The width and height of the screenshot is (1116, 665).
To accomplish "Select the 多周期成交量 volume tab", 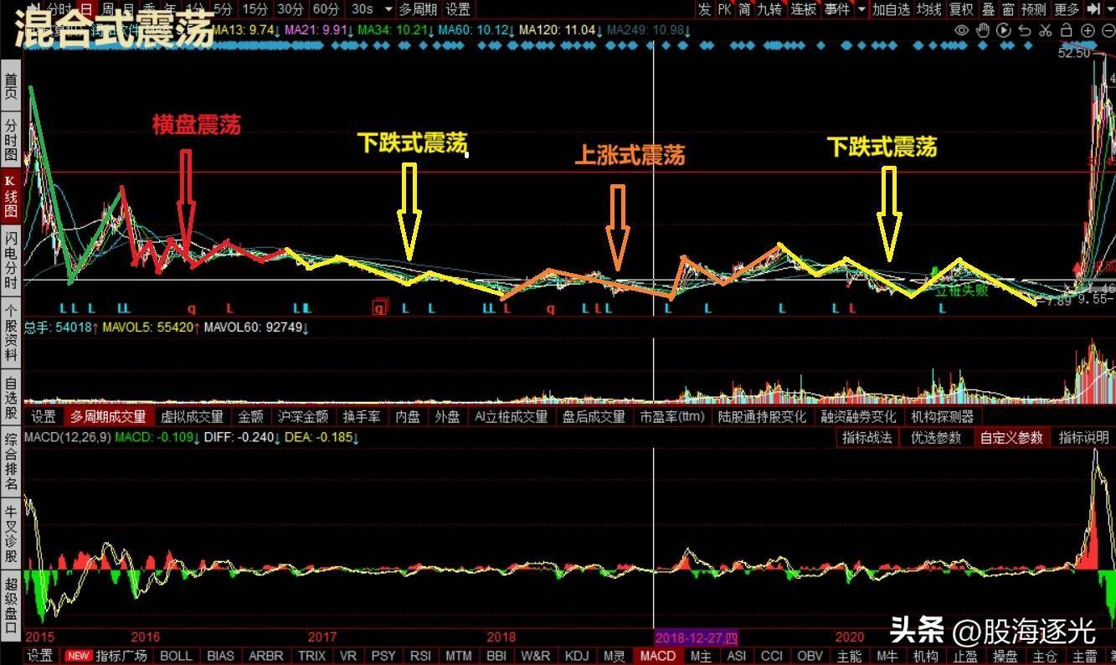I will [108, 416].
